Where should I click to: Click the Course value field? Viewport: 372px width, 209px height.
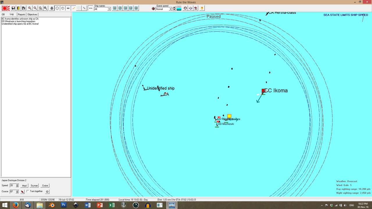(x=12, y=192)
